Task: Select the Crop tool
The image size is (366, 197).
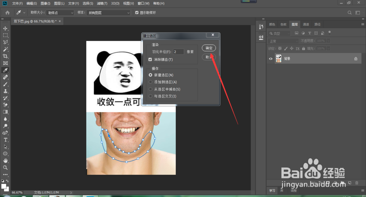Action: point(5,56)
